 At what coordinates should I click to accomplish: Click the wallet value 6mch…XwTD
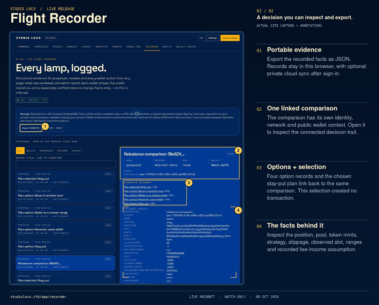[220, 165]
